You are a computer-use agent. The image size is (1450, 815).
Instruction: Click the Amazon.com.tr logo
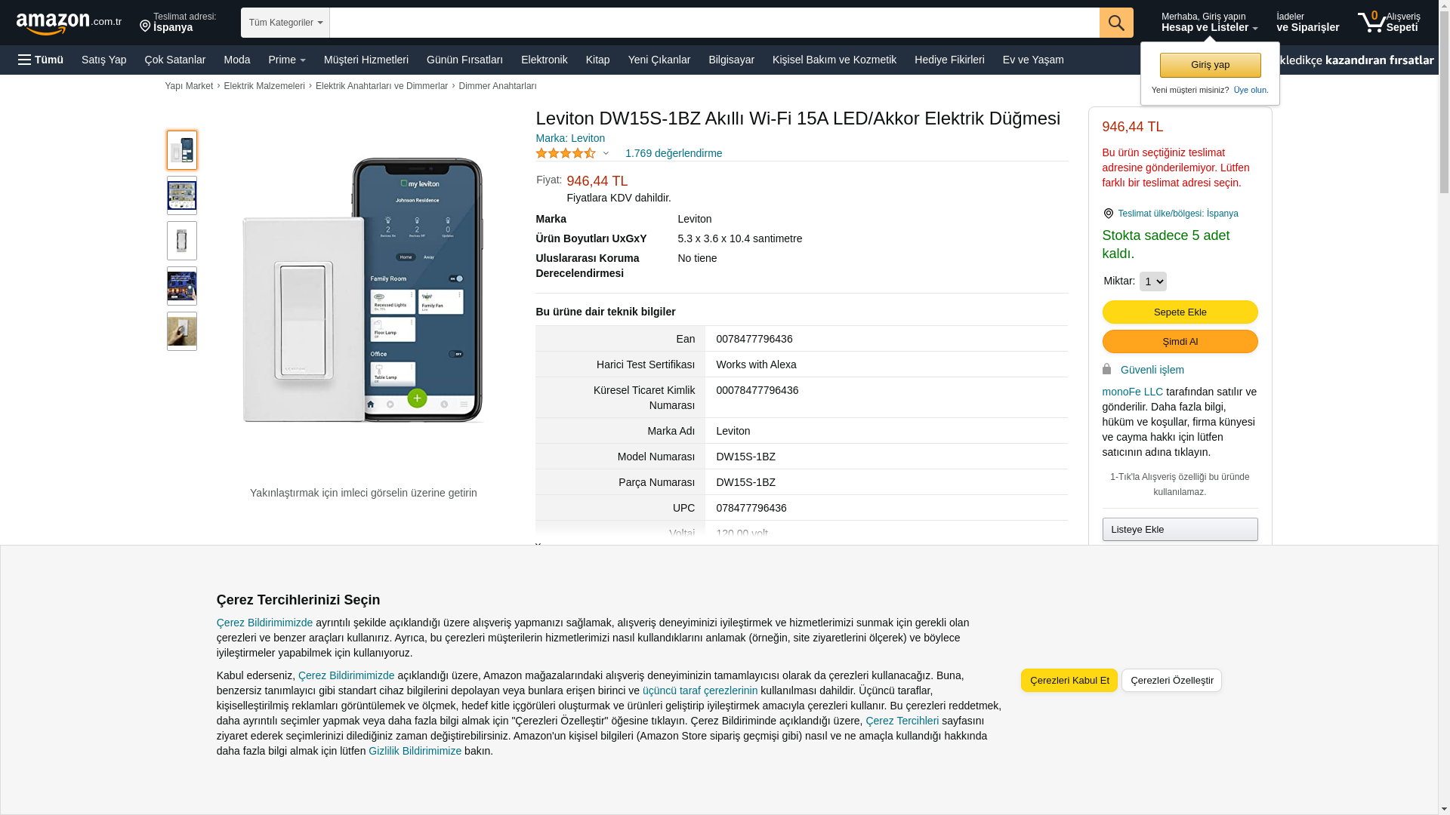pos(68,23)
